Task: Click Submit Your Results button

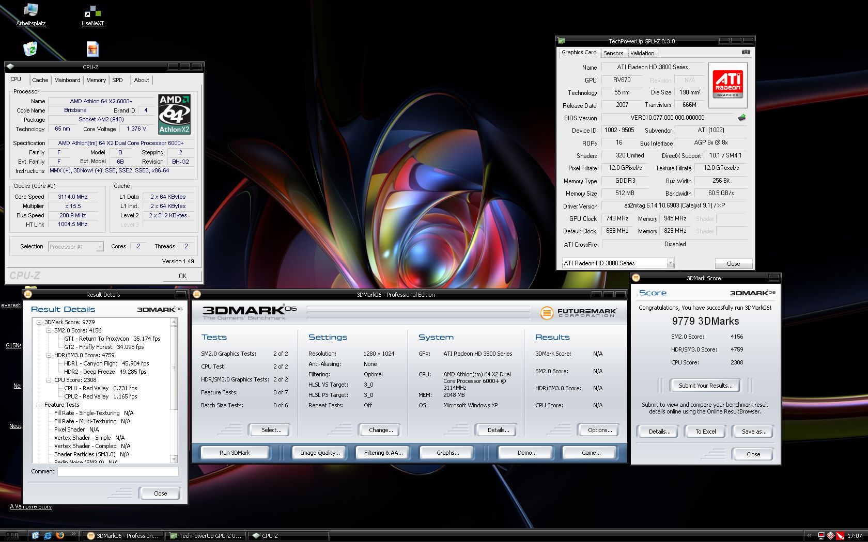Action: (x=705, y=386)
